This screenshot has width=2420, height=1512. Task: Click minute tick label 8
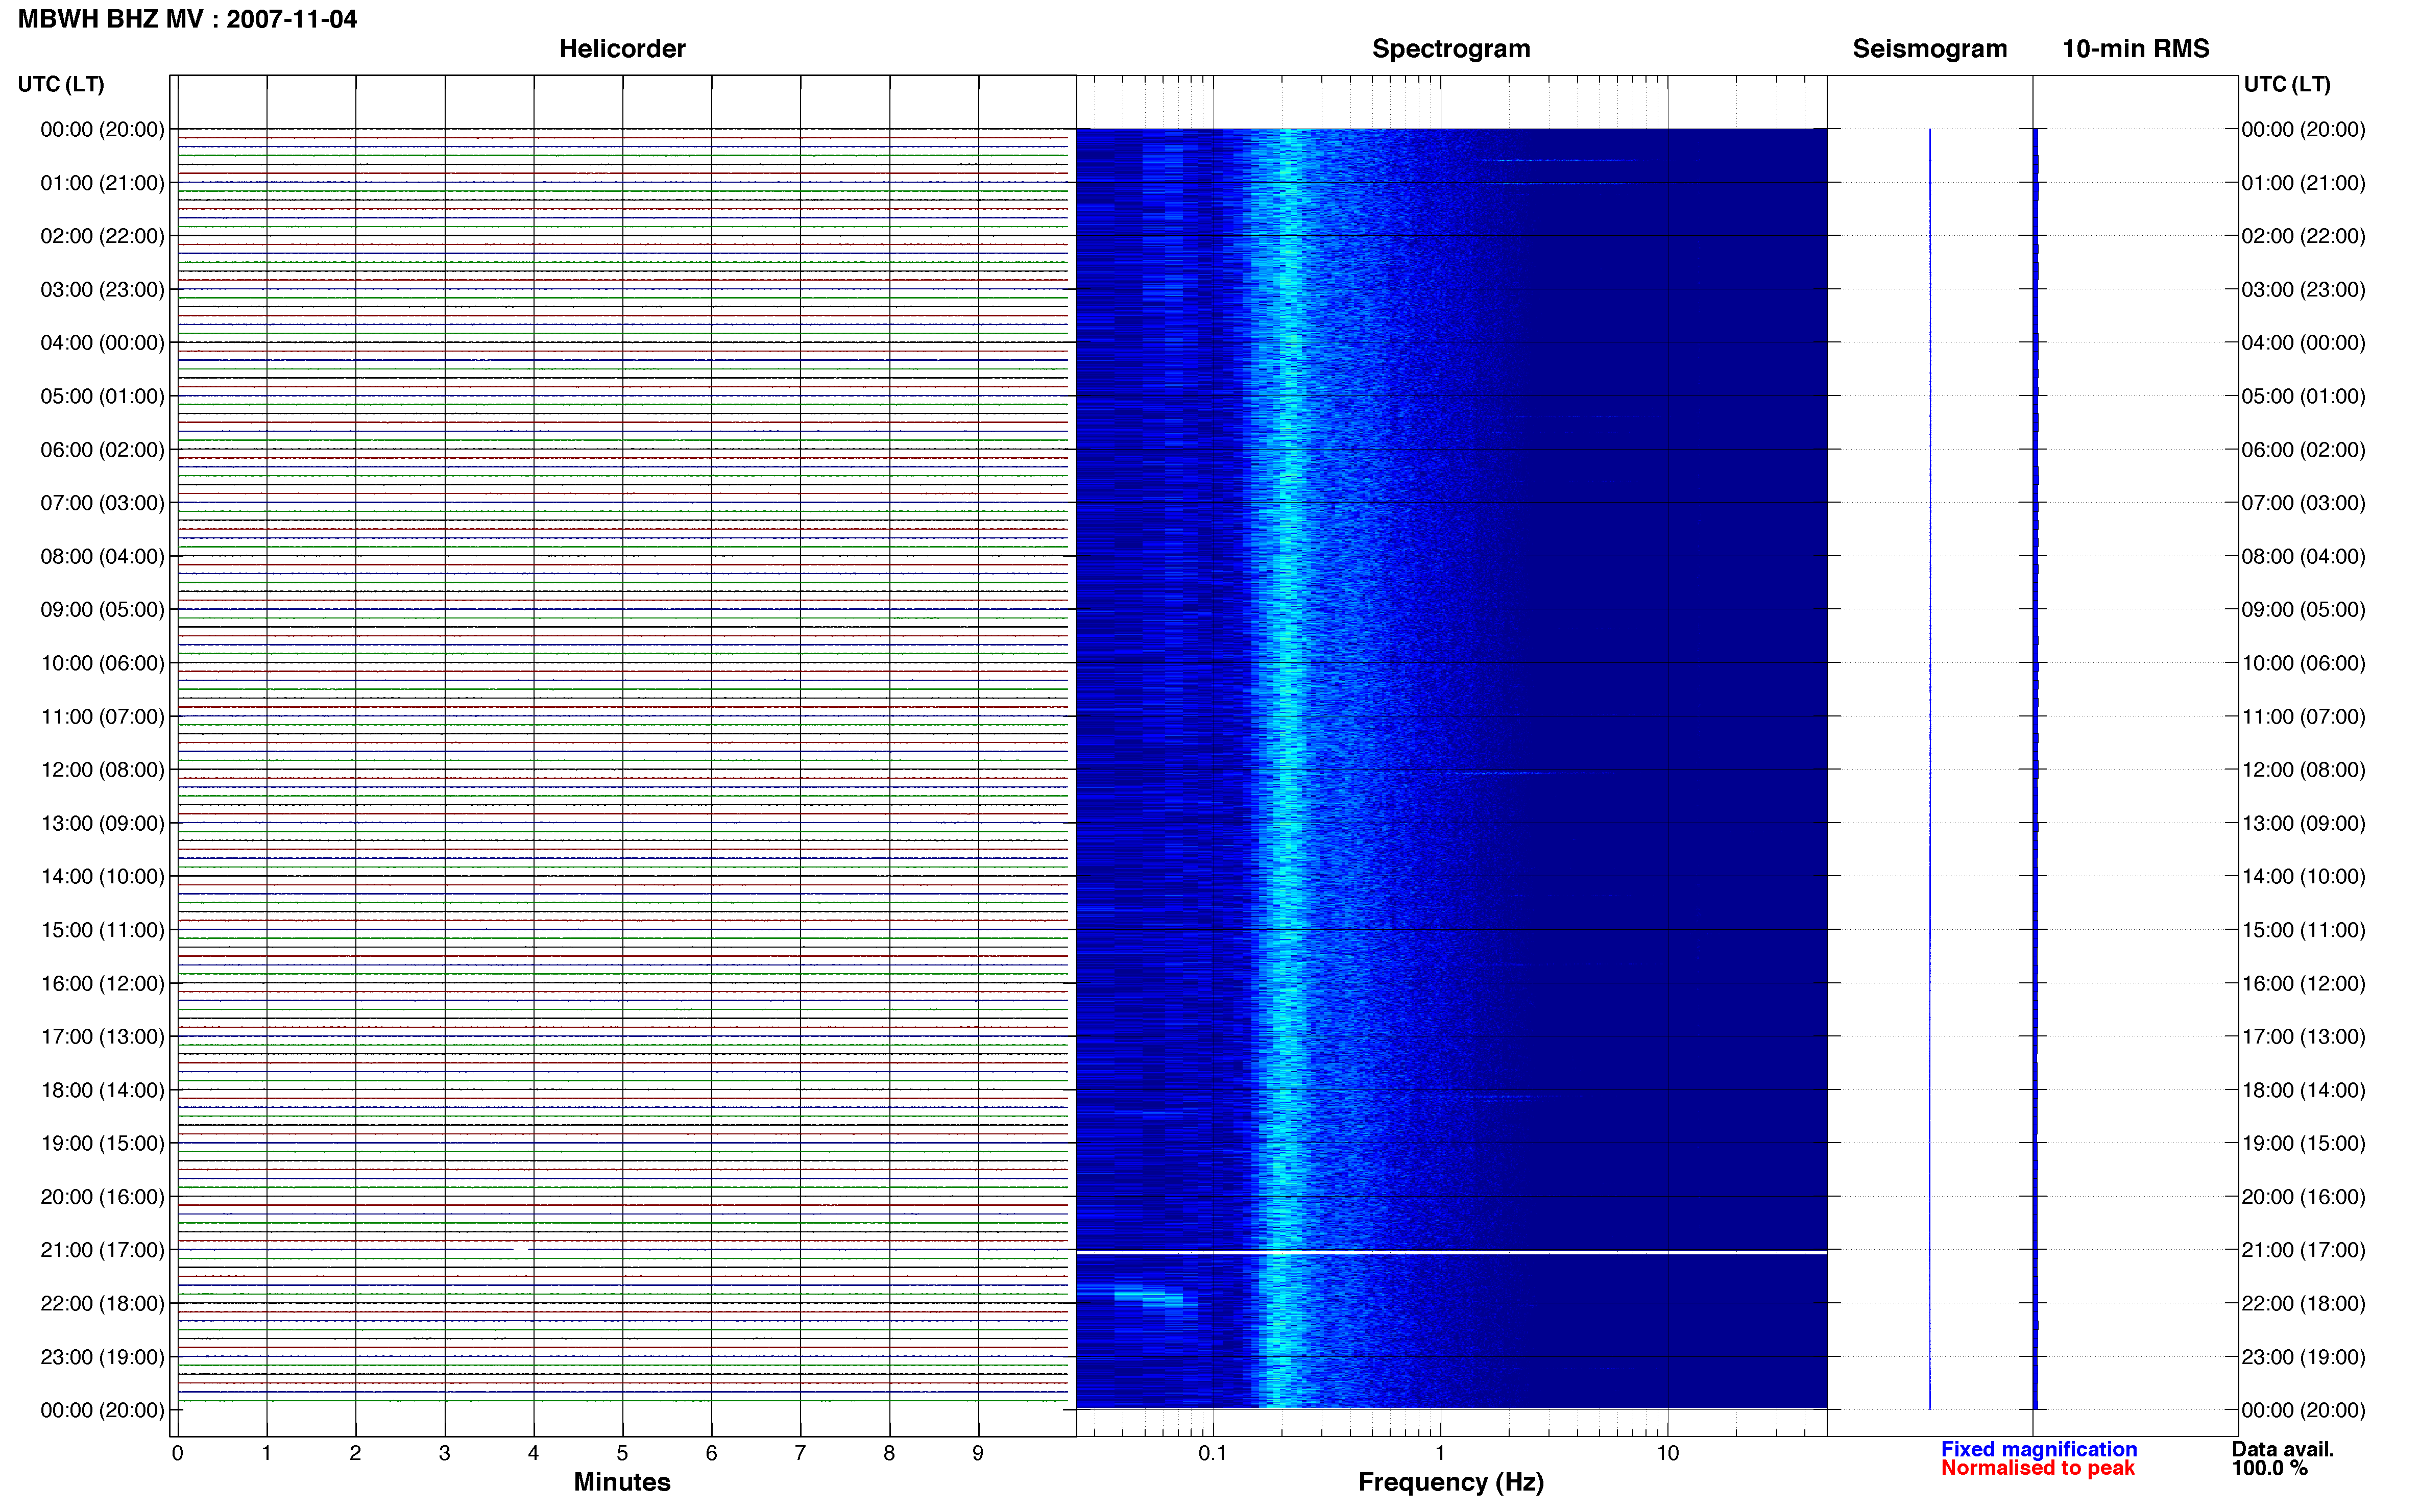(889, 1453)
